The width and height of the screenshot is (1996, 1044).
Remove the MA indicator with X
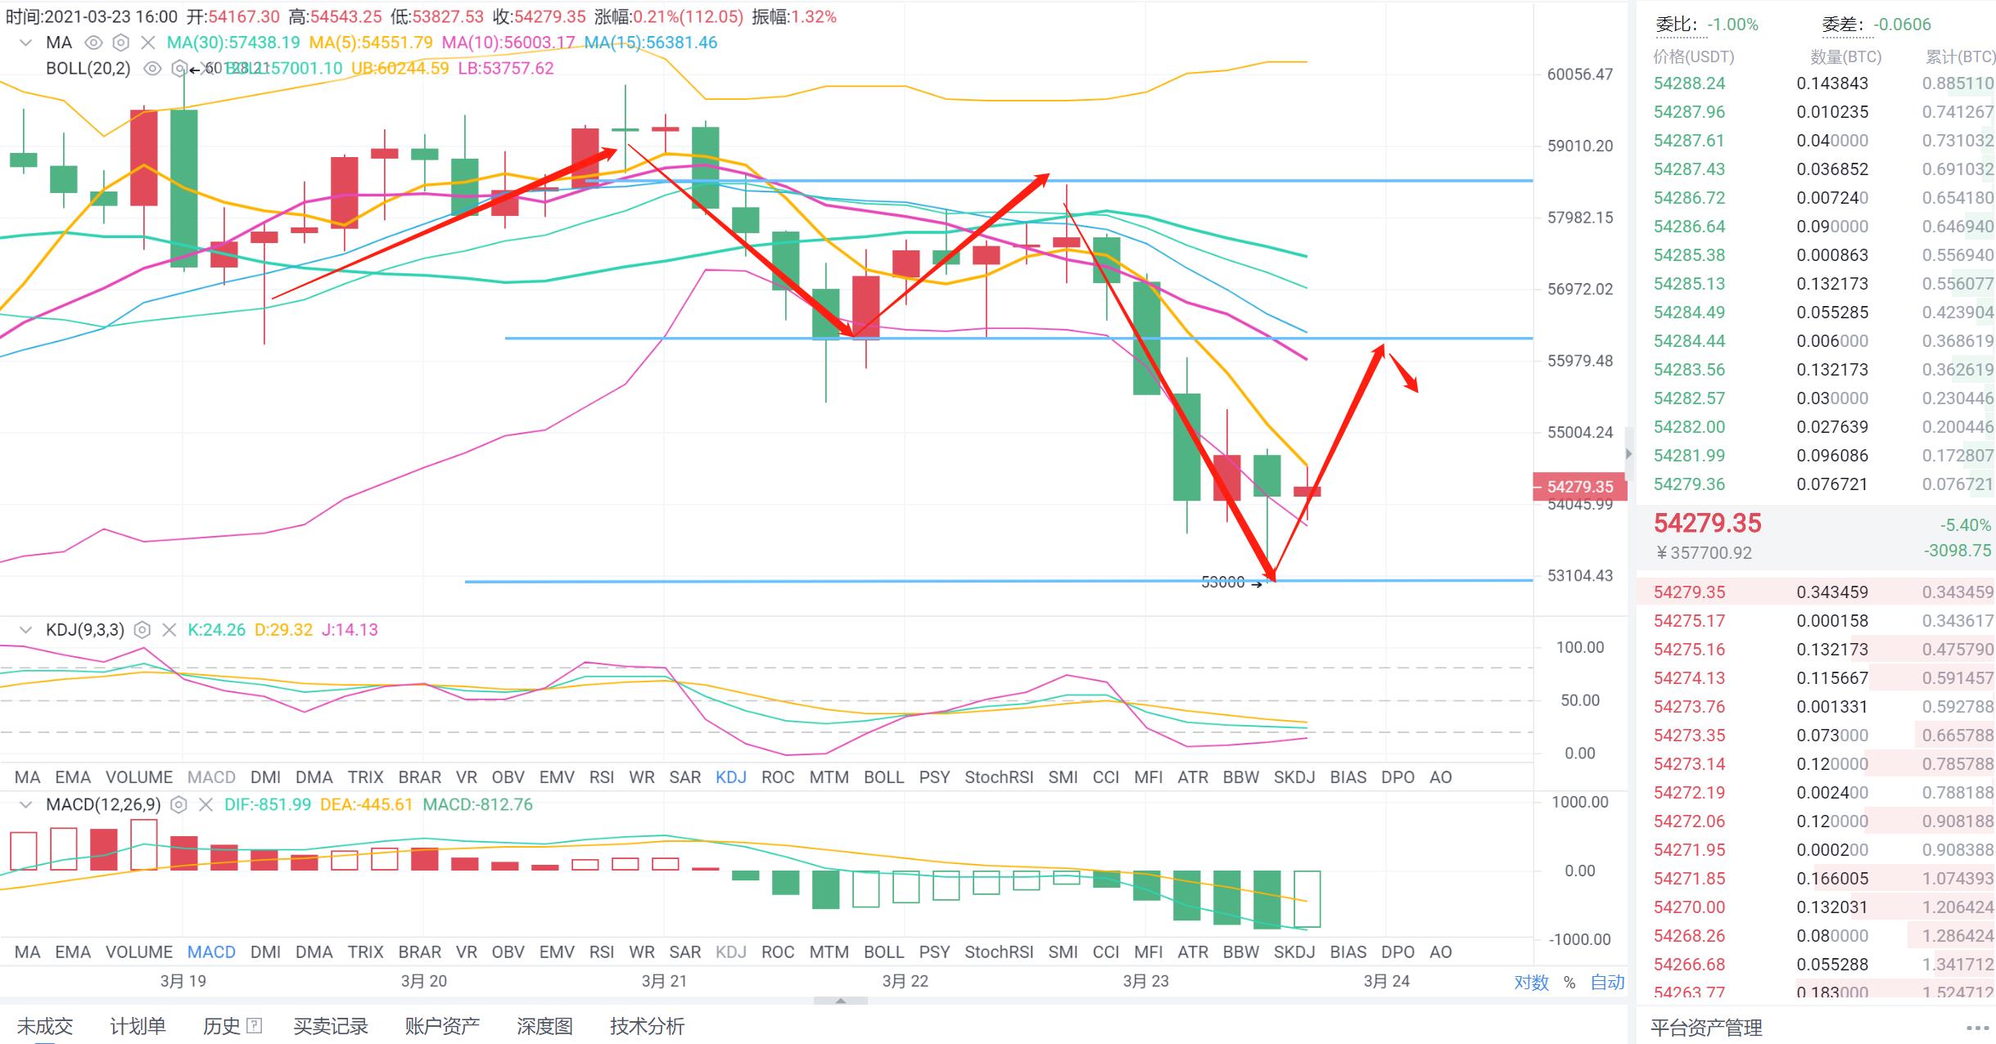[x=147, y=43]
